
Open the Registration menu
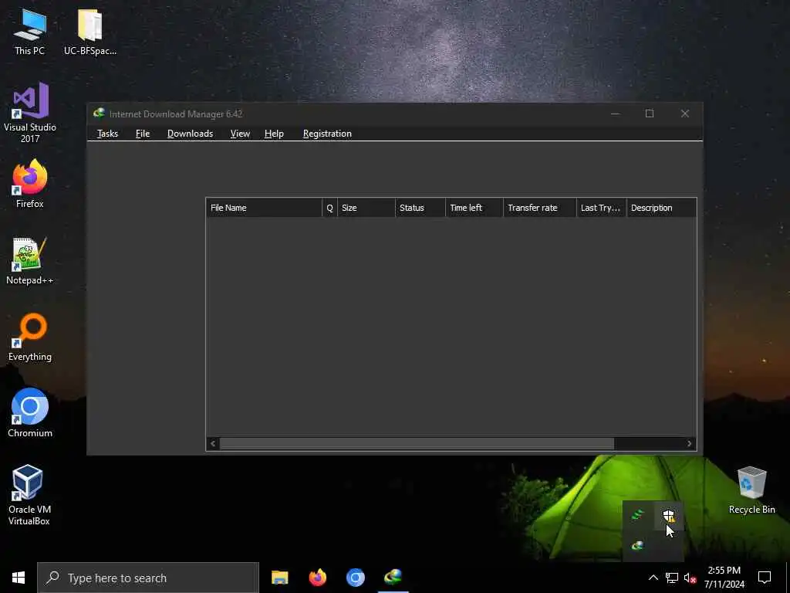[327, 134]
